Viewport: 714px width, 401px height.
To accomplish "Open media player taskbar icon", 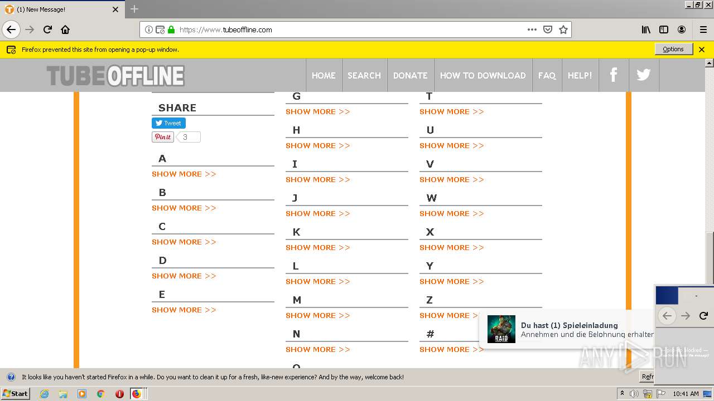I will click(x=82, y=394).
